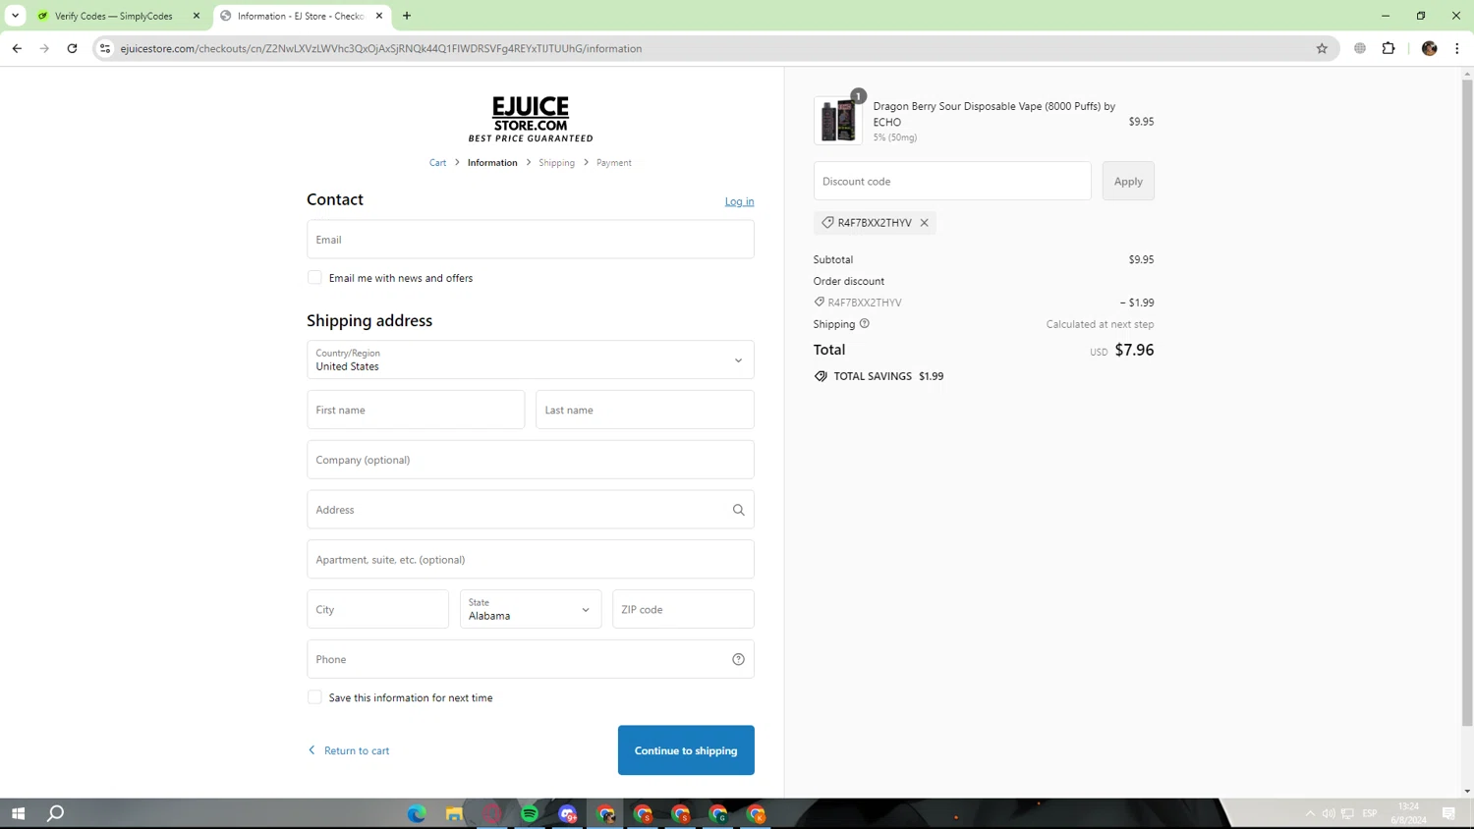View site information in the address bar

click(x=105, y=48)
